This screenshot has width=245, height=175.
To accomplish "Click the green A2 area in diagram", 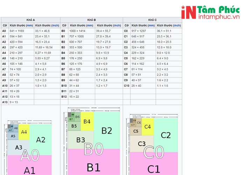I will [41, 140].
